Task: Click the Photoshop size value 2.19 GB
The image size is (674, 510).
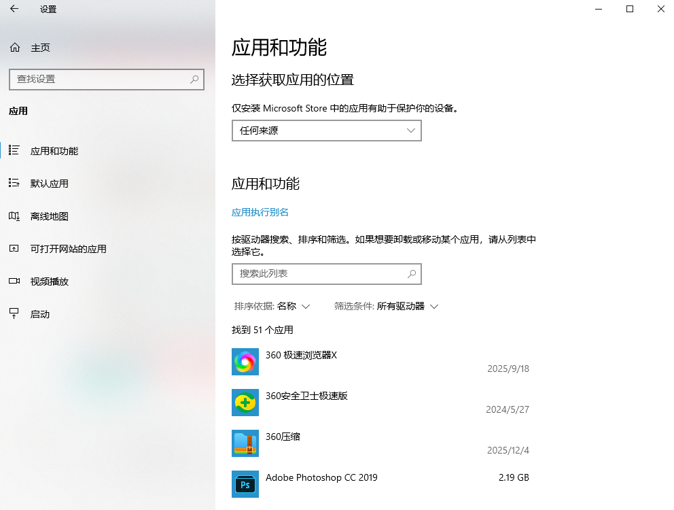Action: tap(512, 477)
